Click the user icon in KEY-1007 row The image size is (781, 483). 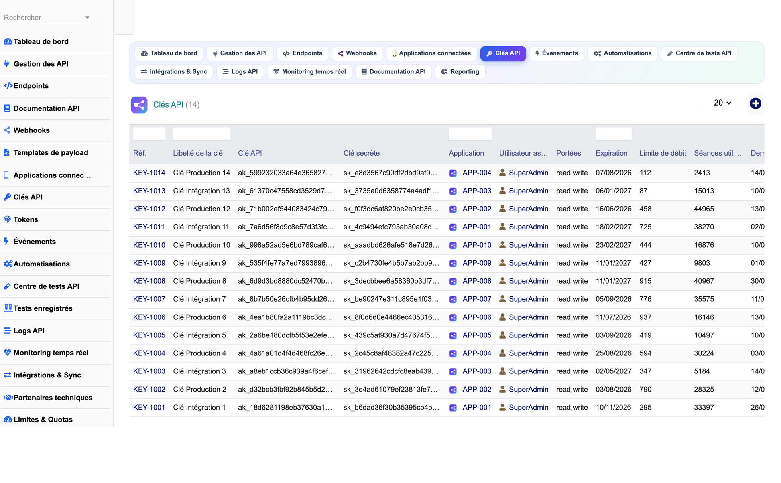(502, 299)
